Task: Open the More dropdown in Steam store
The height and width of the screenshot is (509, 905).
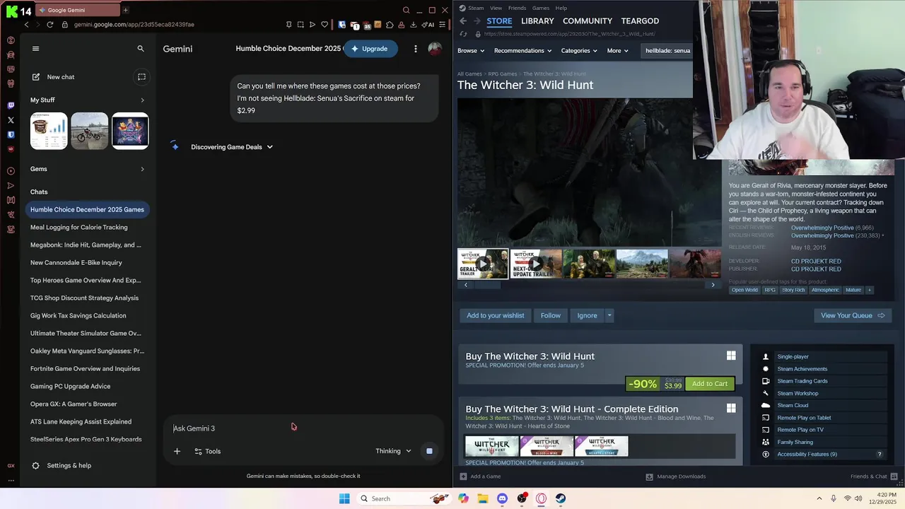Action: (617, 51)
